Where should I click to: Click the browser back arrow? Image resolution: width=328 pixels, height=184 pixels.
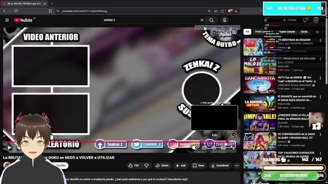pyautogui.click(x=4, y=11)
